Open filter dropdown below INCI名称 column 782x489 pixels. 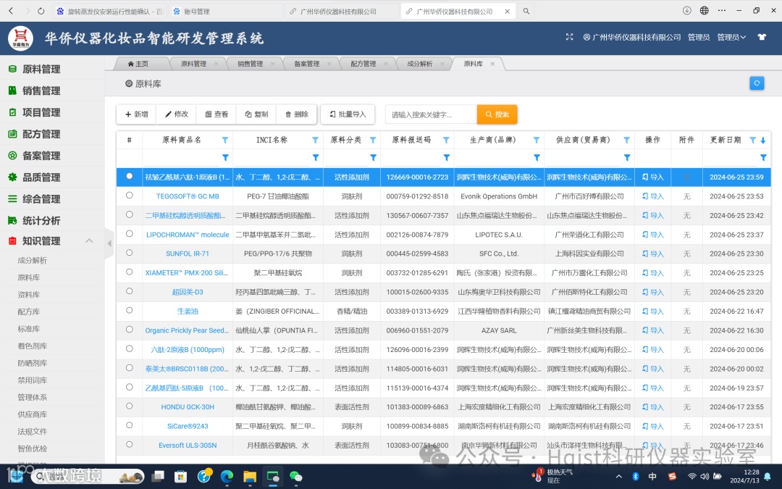click(x=315, y=158)
